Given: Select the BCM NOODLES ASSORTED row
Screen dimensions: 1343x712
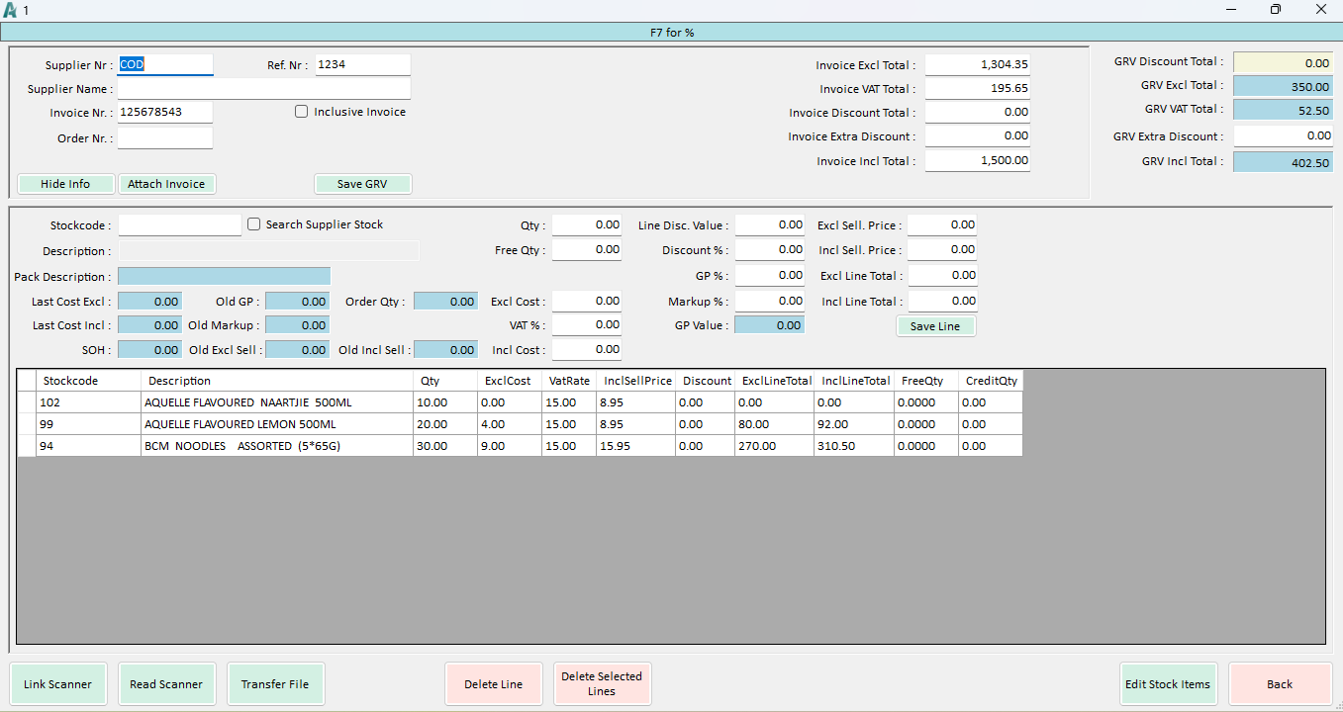Looking at the screenshot, I should 277,446.
